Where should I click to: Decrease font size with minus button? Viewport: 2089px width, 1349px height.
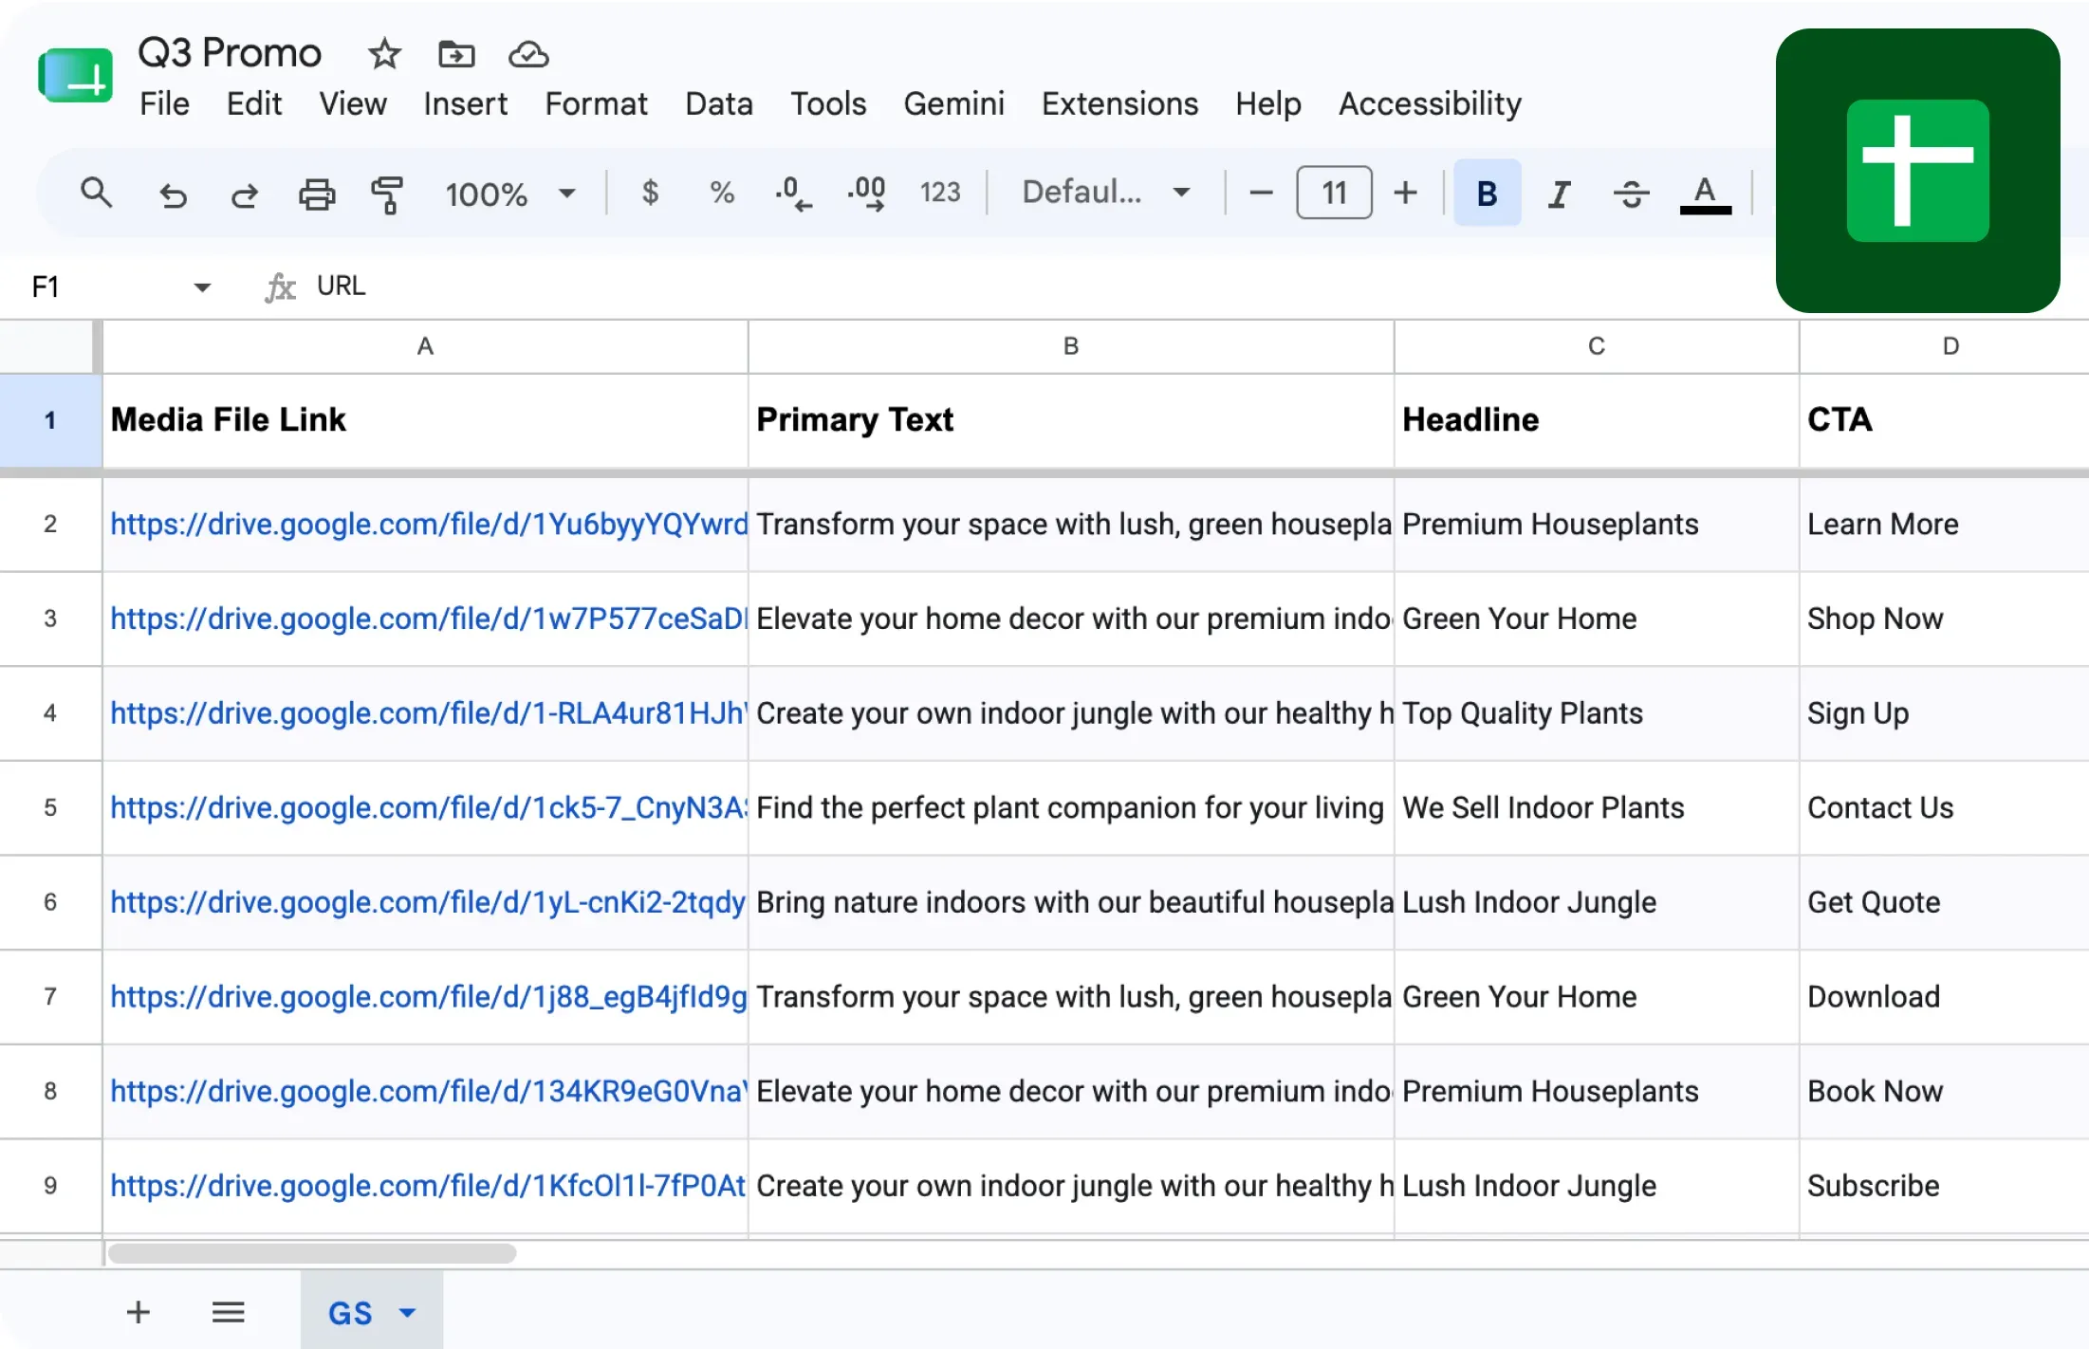coord(1260,194)
